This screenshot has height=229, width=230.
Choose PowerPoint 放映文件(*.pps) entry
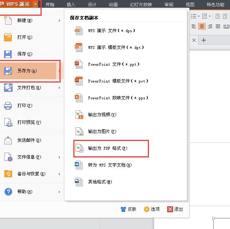click(x=118, y=98)
